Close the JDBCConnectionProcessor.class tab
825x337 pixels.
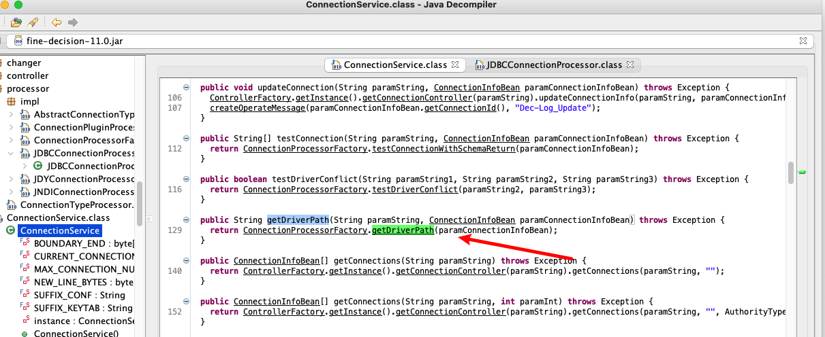(x=630, y=65)
